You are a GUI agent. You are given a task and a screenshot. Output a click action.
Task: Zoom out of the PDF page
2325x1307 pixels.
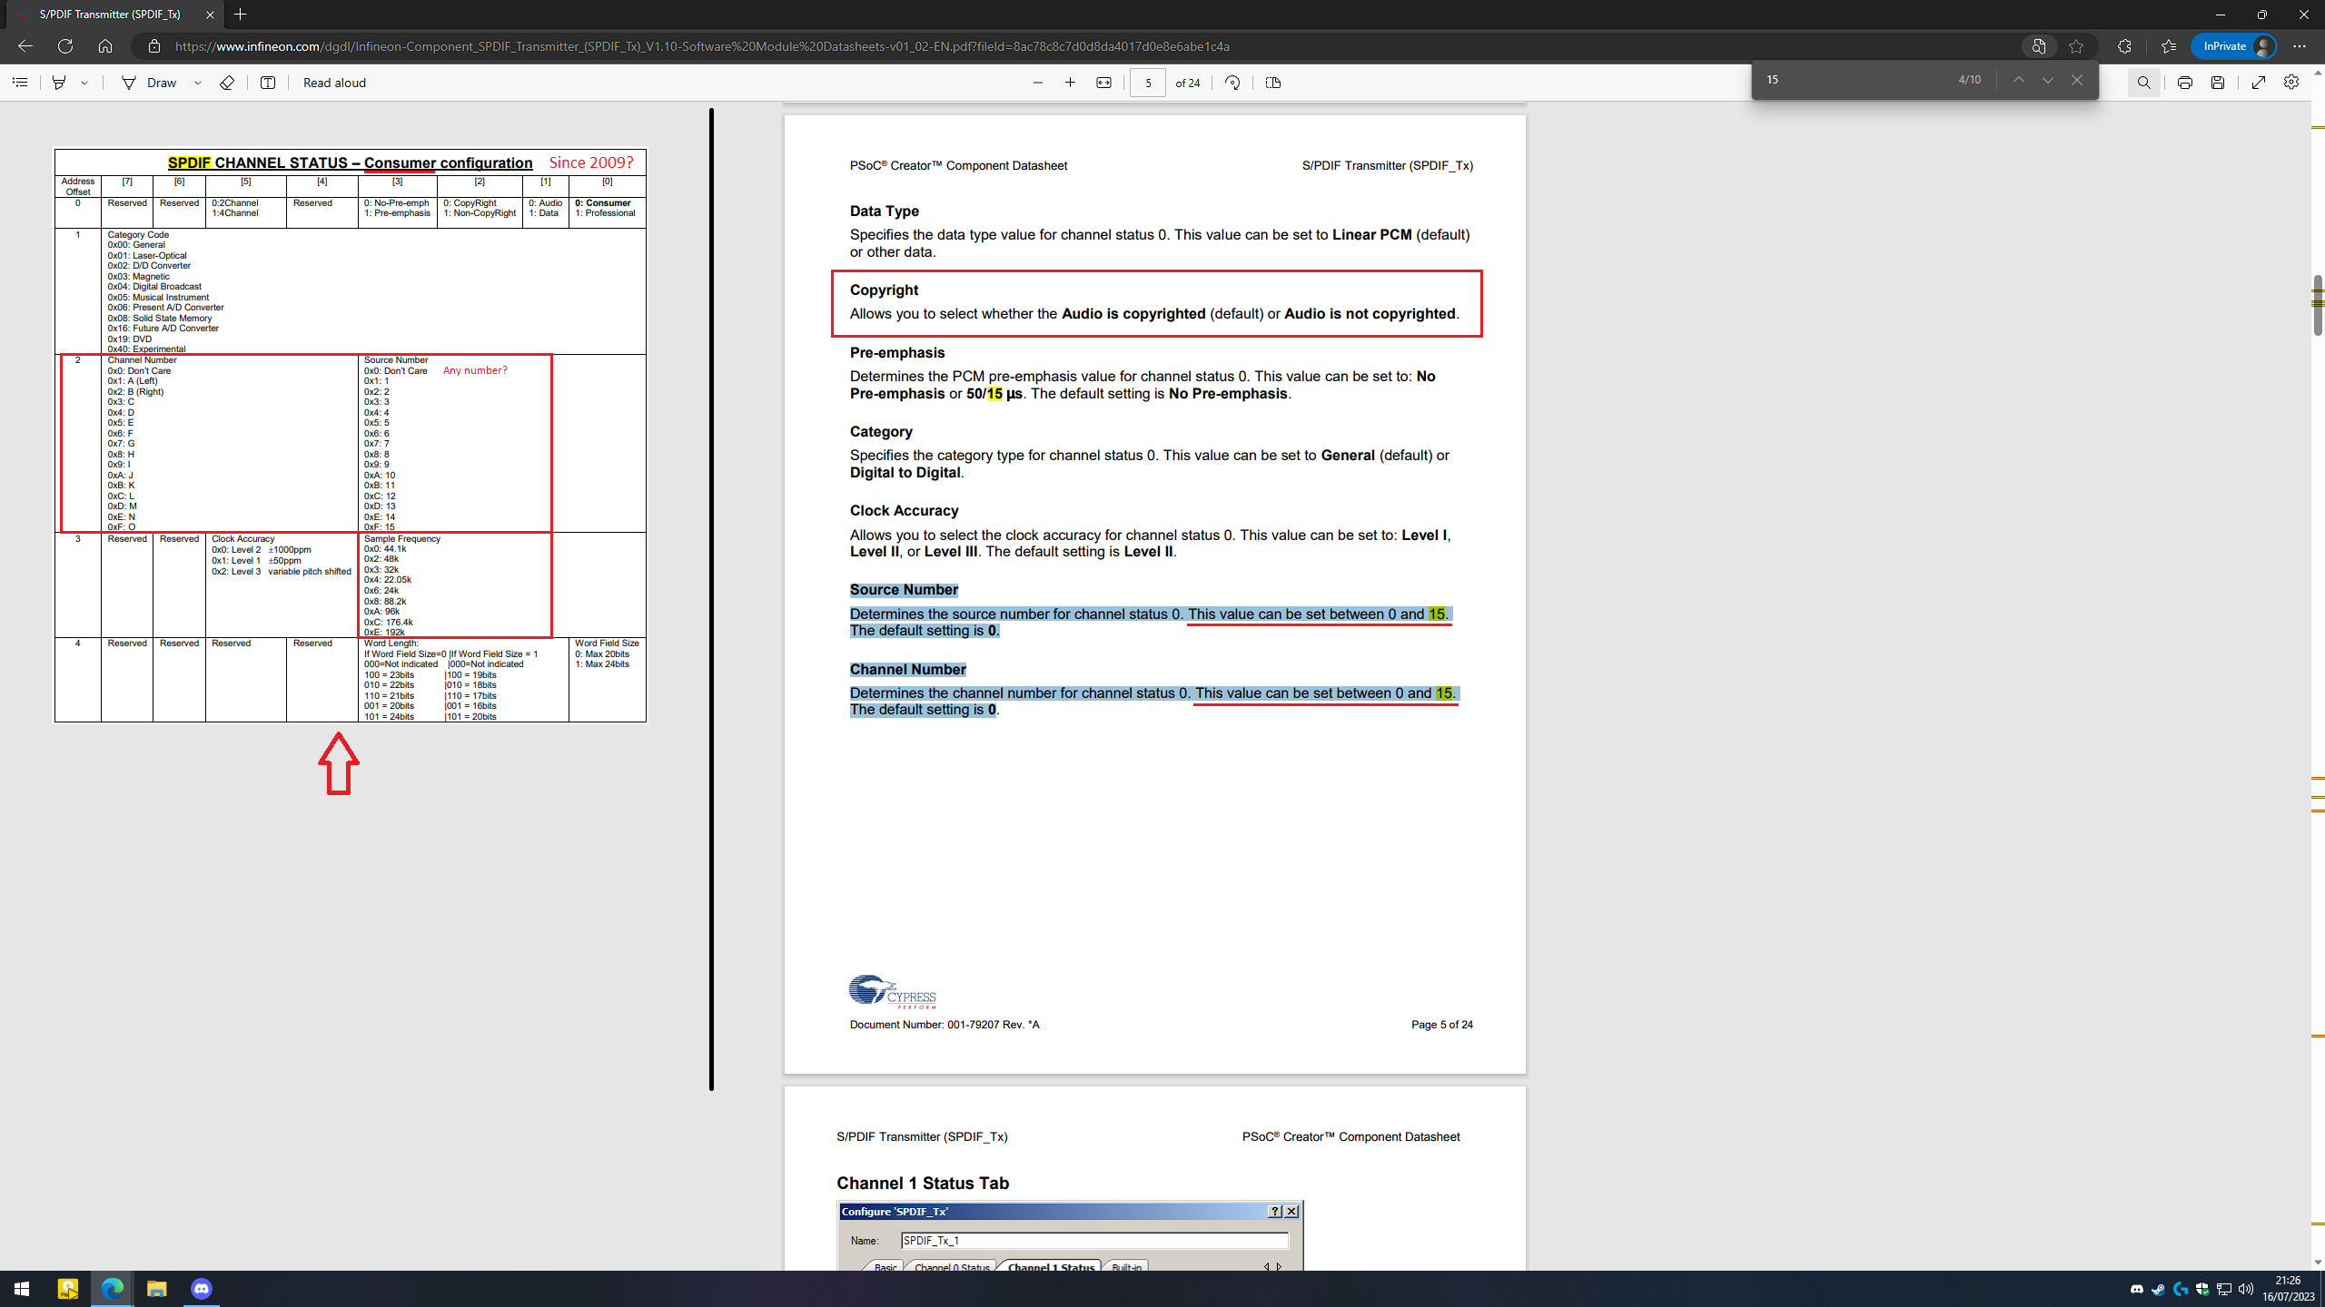click(x=1038, y=83)
